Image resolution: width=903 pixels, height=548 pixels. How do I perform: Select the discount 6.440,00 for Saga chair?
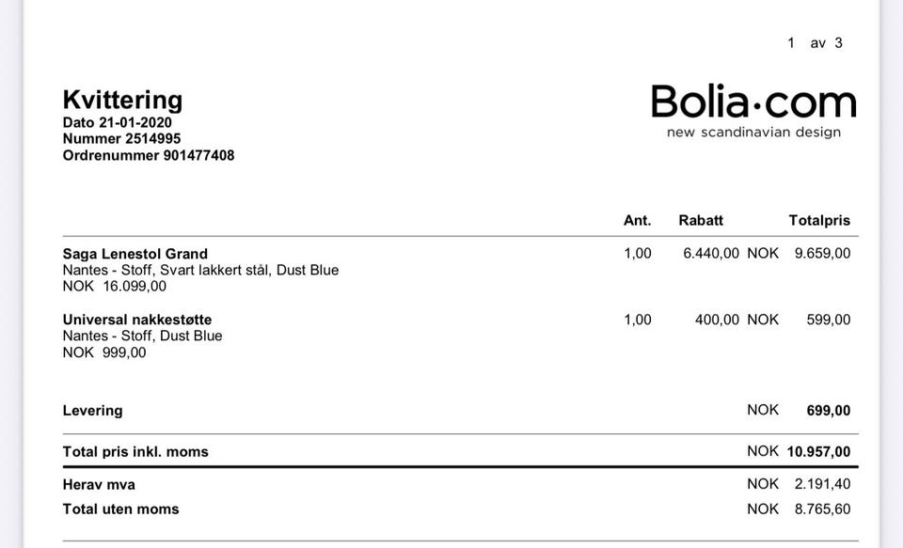pyautogui.click(x=711, y=253)
